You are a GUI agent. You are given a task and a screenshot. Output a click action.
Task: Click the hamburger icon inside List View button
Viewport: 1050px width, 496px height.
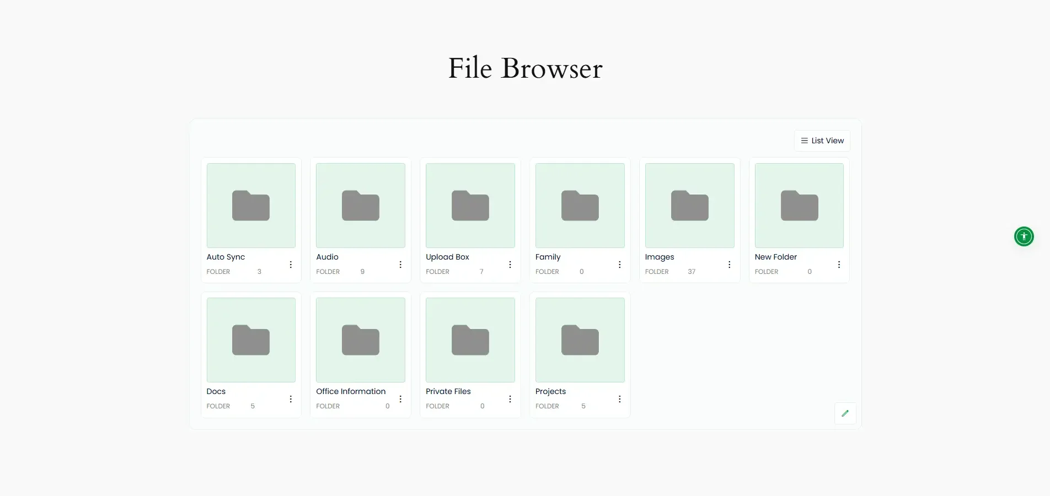[803, 141]
